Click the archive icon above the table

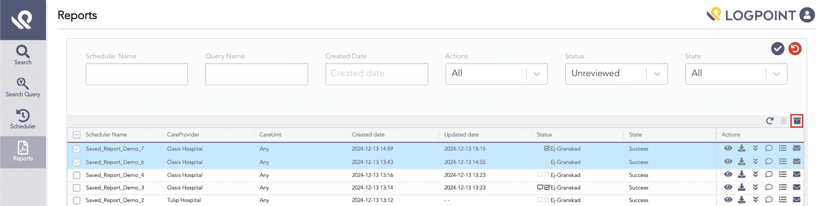[x=797, y=121]
